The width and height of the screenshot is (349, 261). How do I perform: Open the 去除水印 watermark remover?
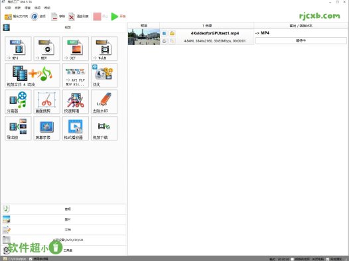(104, 102)
